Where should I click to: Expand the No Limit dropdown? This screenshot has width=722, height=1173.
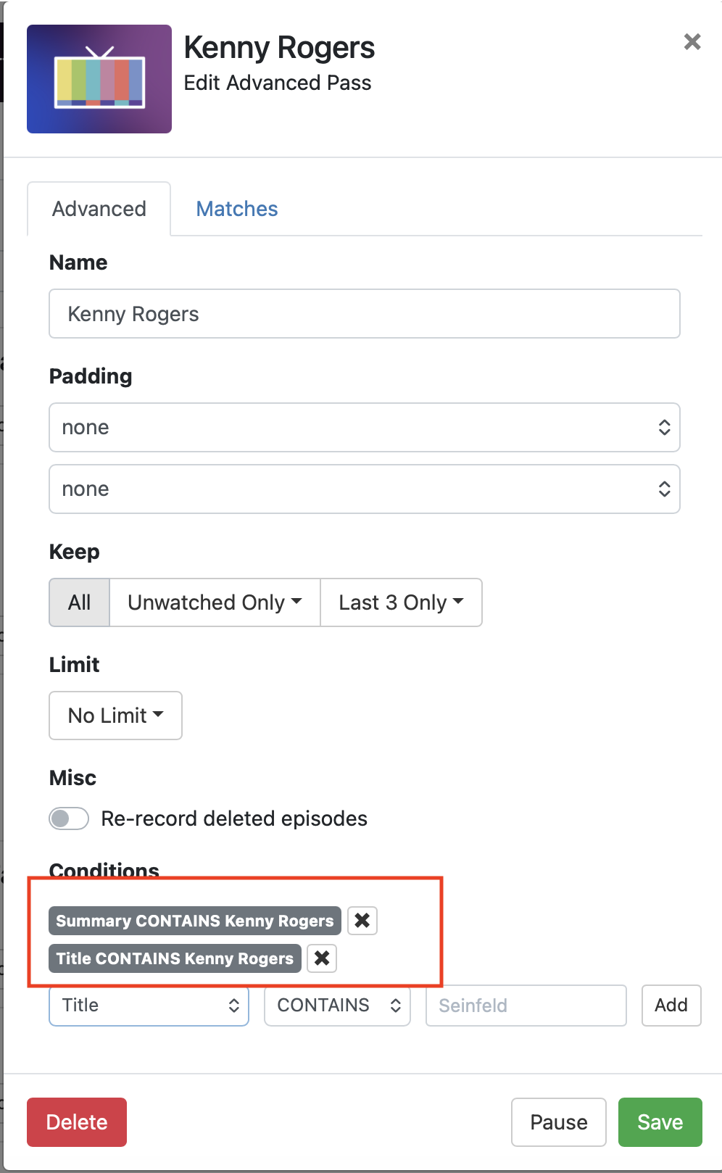pos(115,716)
